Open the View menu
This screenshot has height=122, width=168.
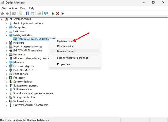[x=23, y=8]
